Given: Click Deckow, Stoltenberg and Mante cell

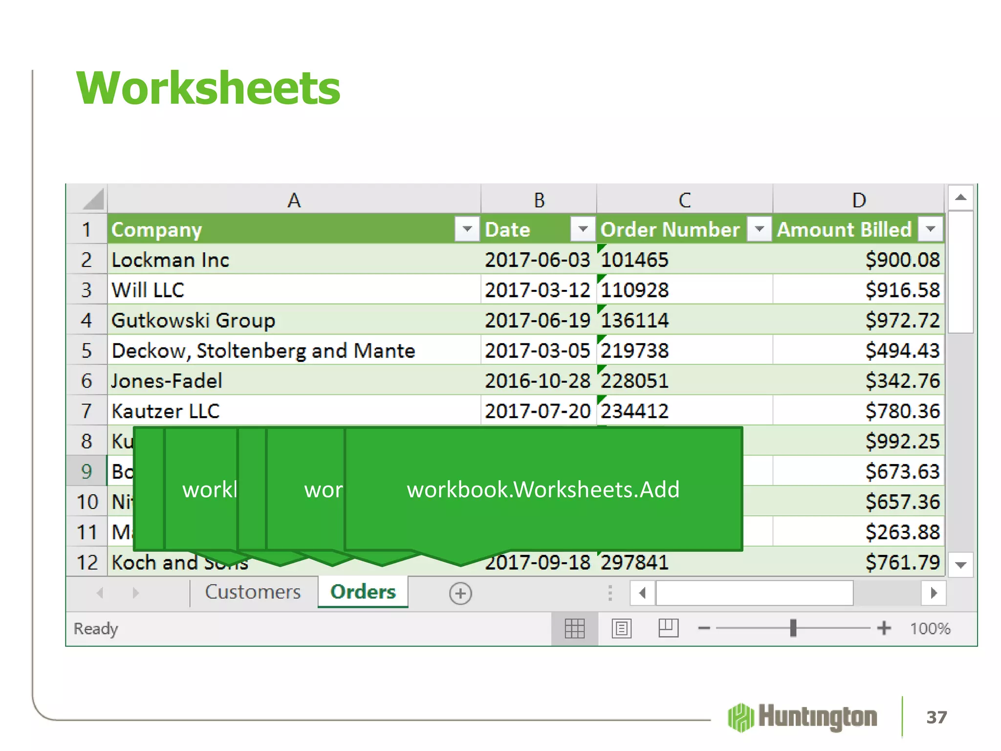Looking at the screenshot, I should (294, 351).
